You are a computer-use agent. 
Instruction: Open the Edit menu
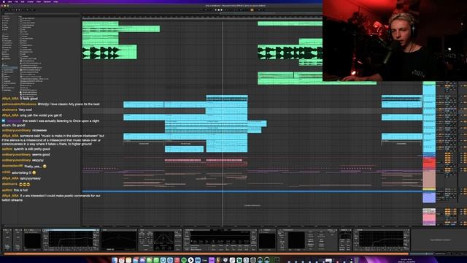(23, 1)
